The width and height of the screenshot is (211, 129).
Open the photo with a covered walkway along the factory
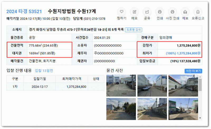coord(152,109)
